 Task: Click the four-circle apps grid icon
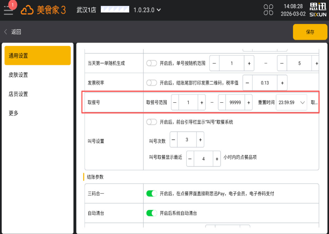(268, 10)
